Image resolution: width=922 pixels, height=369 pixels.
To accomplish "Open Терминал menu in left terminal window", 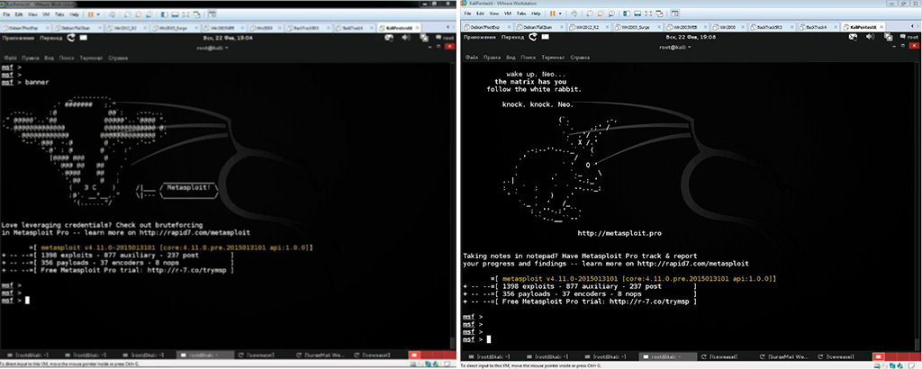I will pyautogui.click(x=91, y=58).
